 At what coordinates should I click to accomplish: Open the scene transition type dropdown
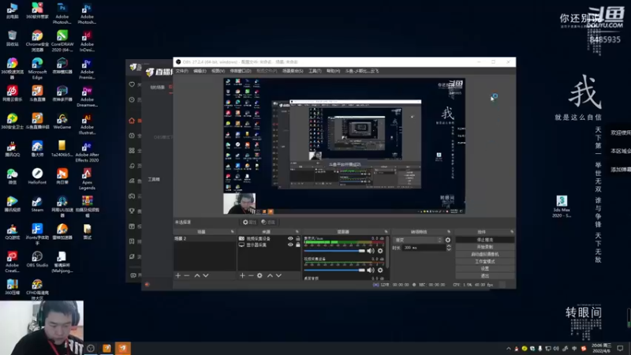click(417, 240)
